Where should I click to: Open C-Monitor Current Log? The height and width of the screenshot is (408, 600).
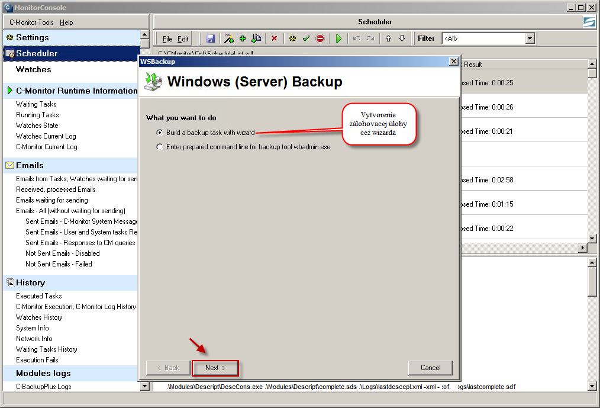pos(46,147)
